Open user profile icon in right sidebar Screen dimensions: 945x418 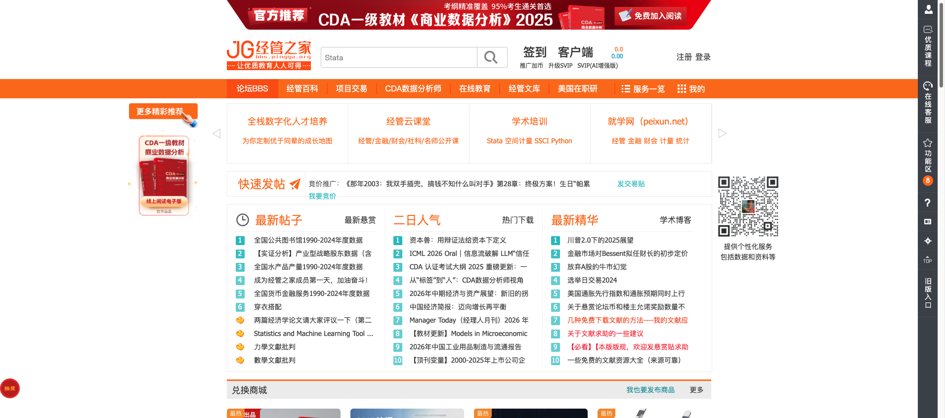(x=928, y=9)
